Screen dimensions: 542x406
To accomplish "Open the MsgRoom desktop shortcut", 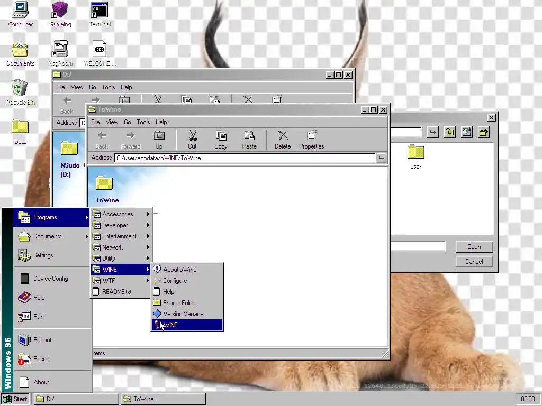I will 60,53.
